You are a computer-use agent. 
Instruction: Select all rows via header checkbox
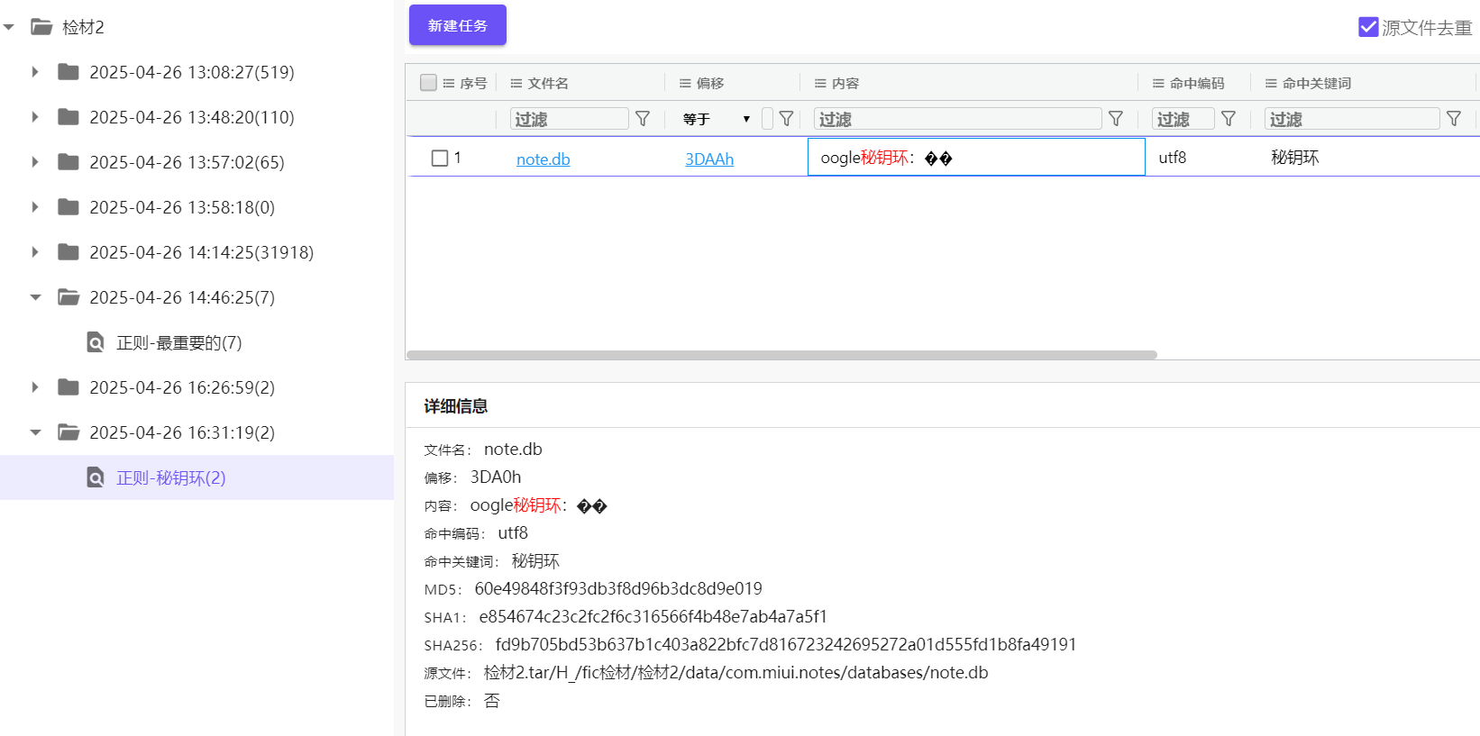[x=428, y=83]
